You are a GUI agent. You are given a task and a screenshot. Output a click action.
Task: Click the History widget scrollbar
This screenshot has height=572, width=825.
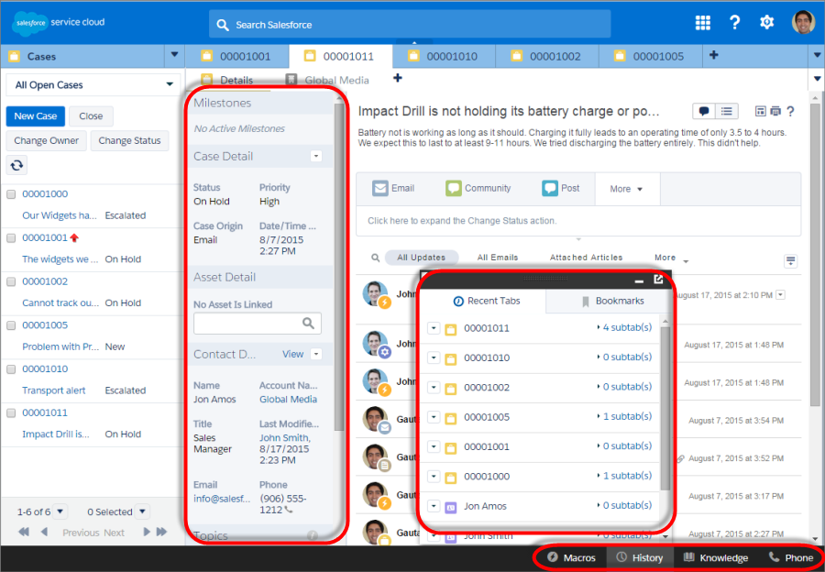click(665, 408)
